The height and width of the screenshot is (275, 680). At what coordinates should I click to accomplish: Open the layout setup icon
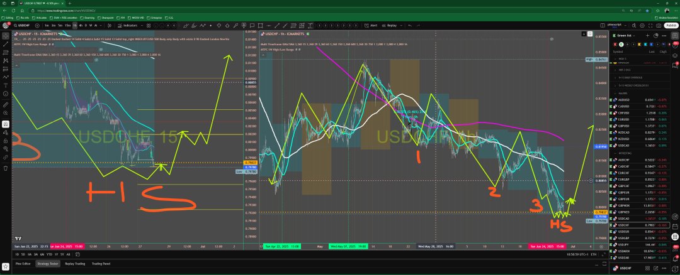click(603, 26)
